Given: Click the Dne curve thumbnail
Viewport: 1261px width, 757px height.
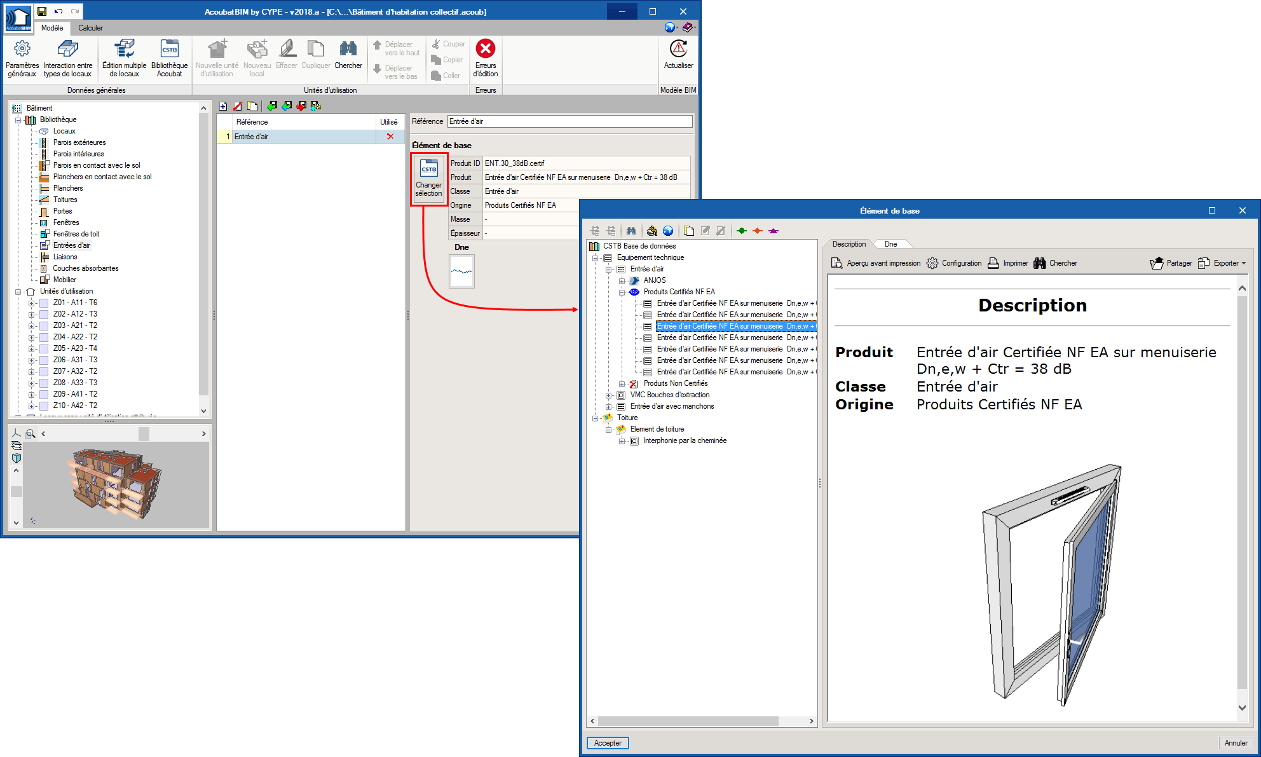Looking at the screenshot, I should [462, 271].
